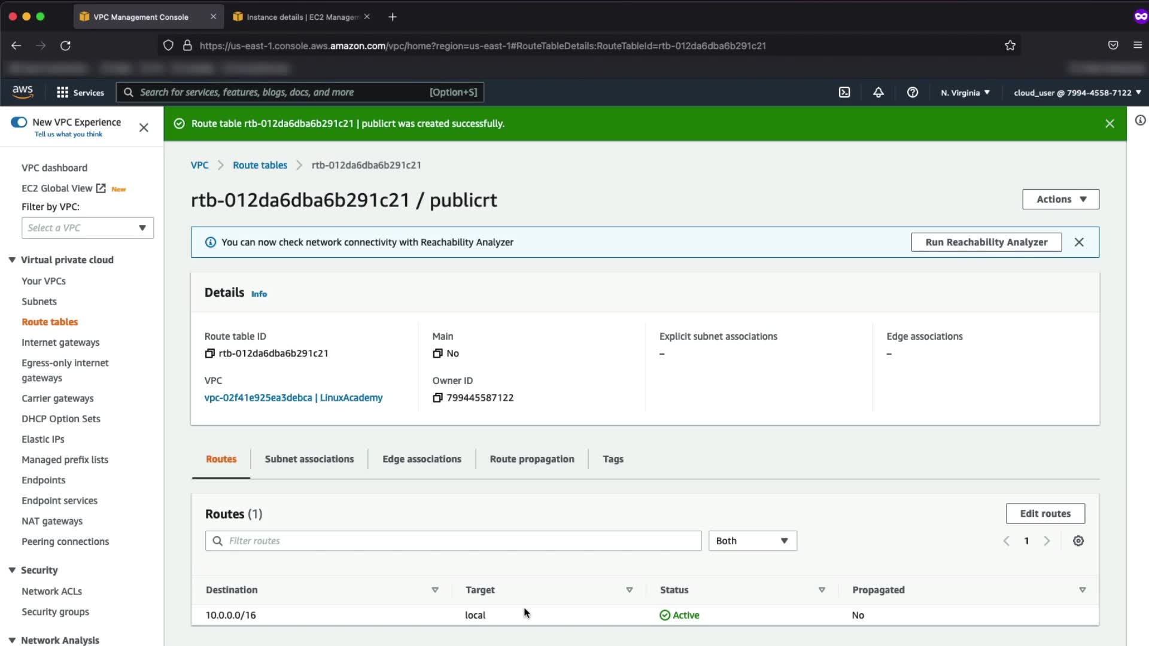Click the Edit routes button
Image resolution: width=1149 pixels, height=646 pixels.
pos(1045,513)
